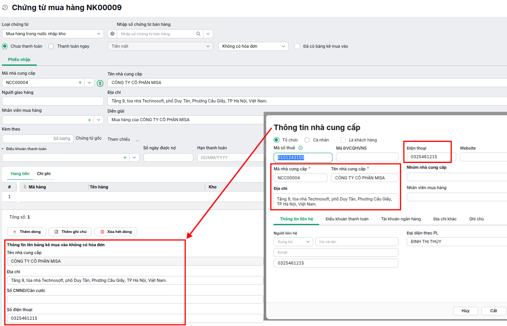Viewport: 507px width, 326px height.
Task: Select row number 1 in the items table
Action: pyautogui.click(x=9, y=197)
